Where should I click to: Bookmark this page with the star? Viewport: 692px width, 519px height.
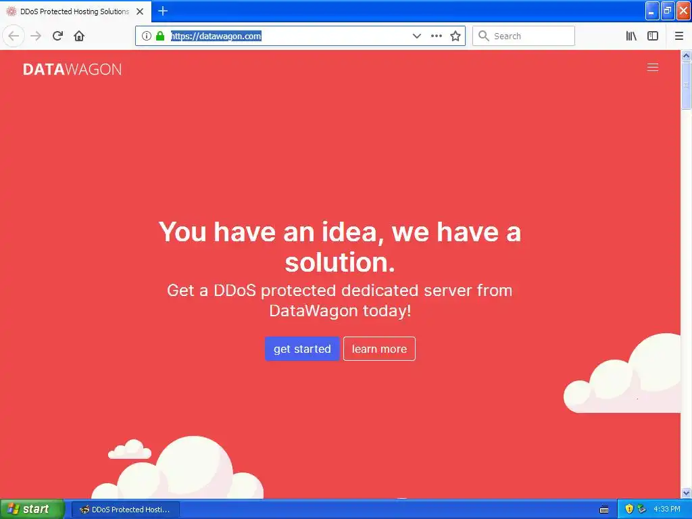[455, 36]
